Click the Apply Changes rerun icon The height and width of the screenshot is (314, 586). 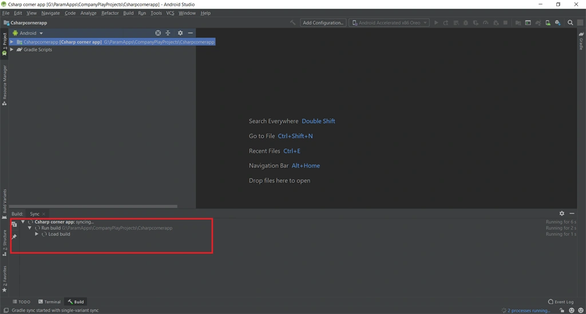tap(446, 23)
